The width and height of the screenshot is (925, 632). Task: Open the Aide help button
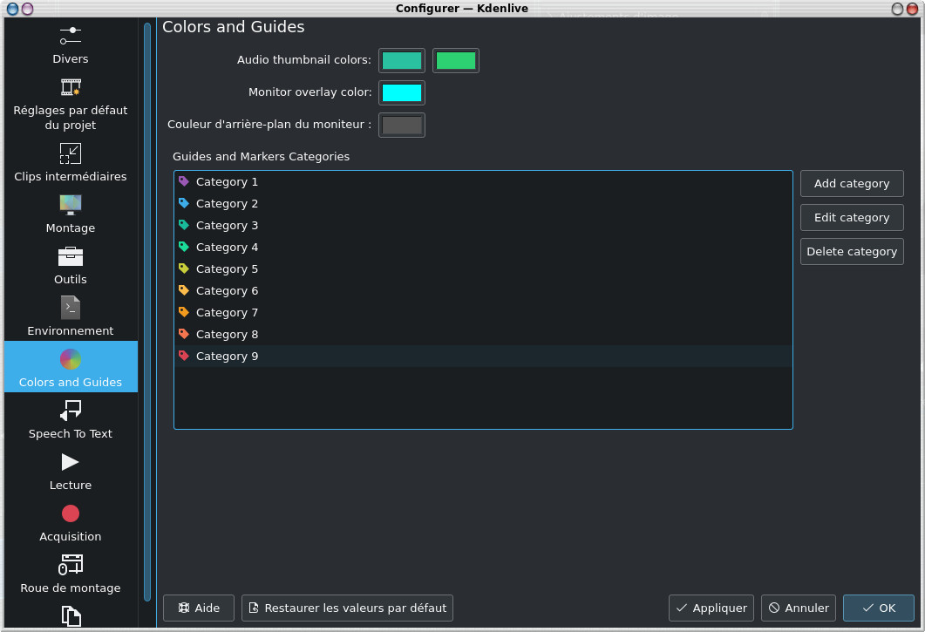[x=199, y=608]
